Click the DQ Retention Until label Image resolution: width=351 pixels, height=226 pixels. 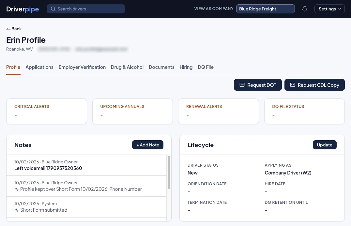pyautogui.click(x=286, y=202)
